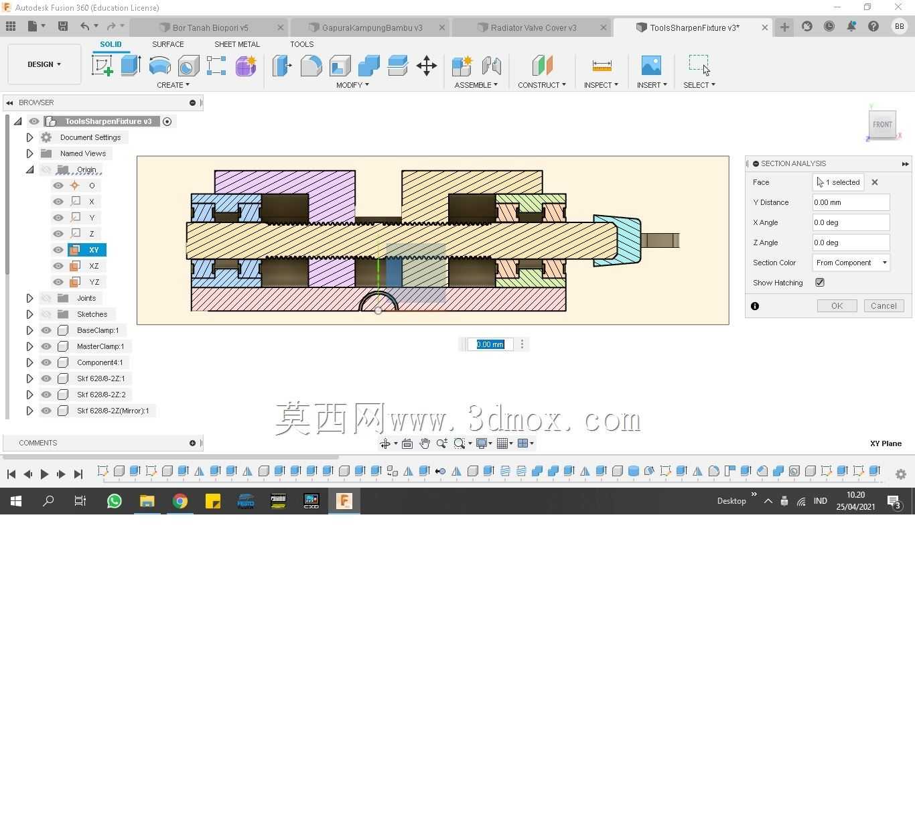Open the DESIGN workspace dropdown
This screenshot has height=838, width=915.
click(x=44, y=64)
